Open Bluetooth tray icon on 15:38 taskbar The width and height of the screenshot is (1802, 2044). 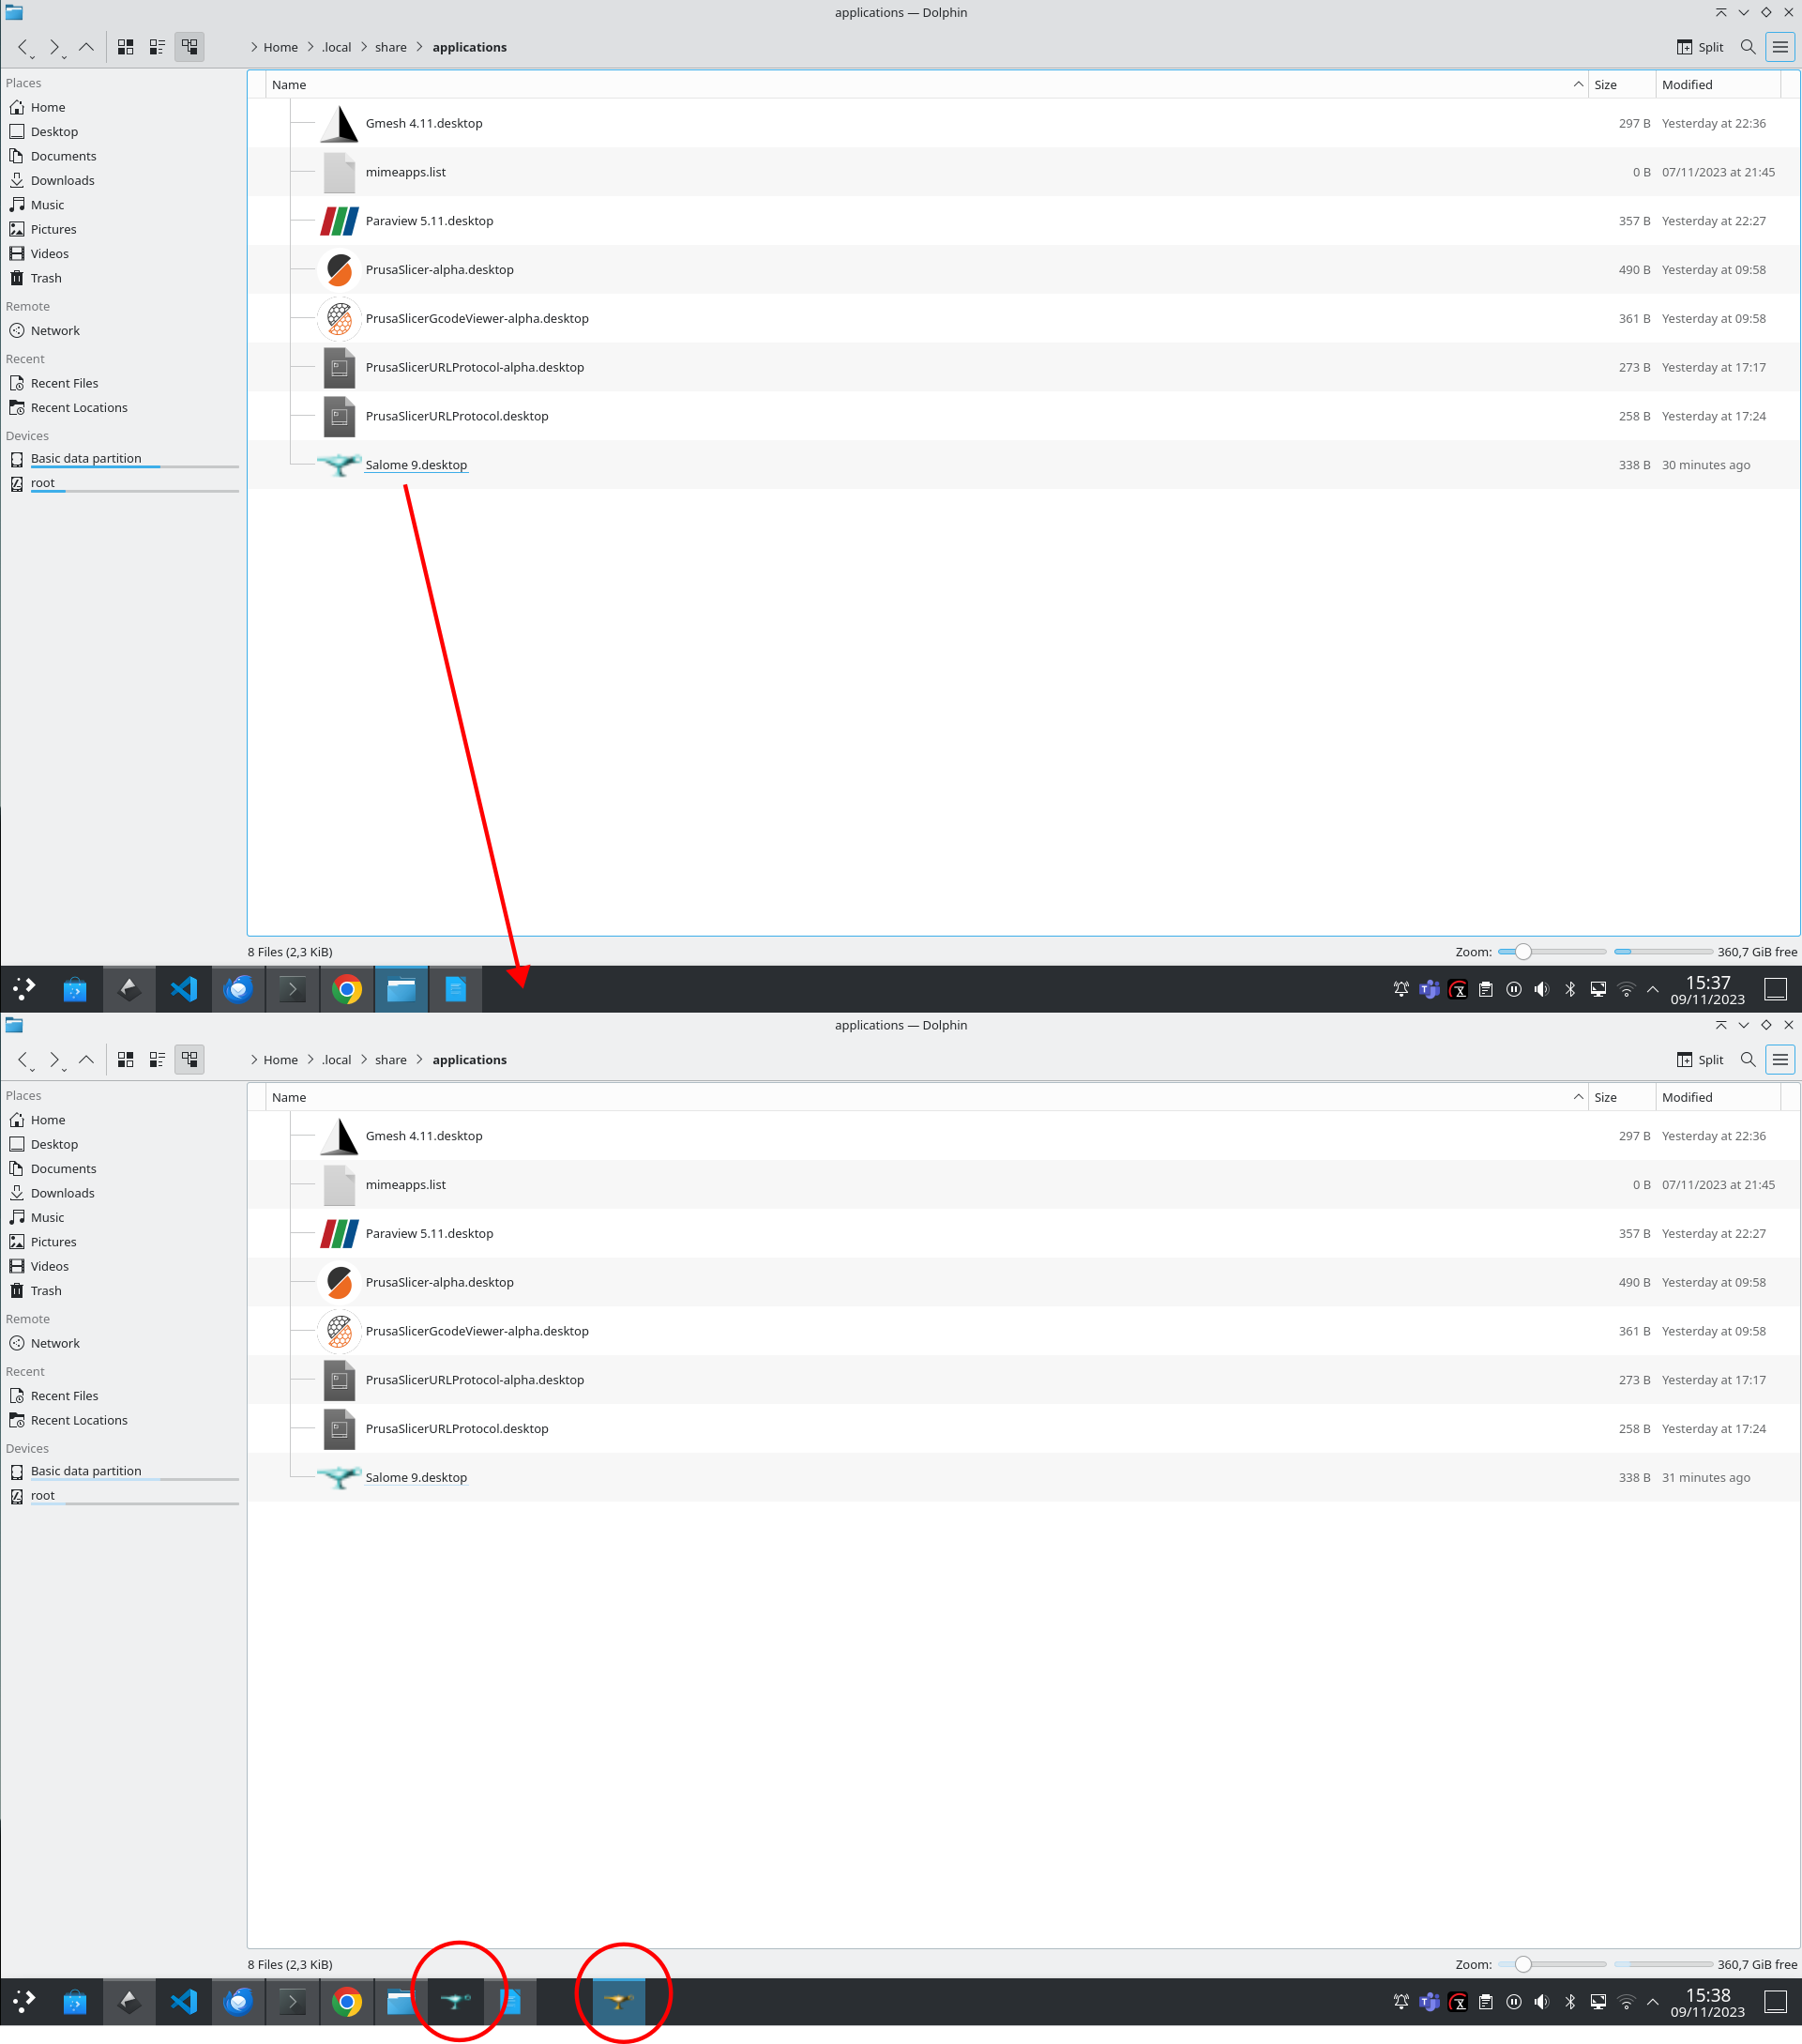click(x=1570, y=2002)
